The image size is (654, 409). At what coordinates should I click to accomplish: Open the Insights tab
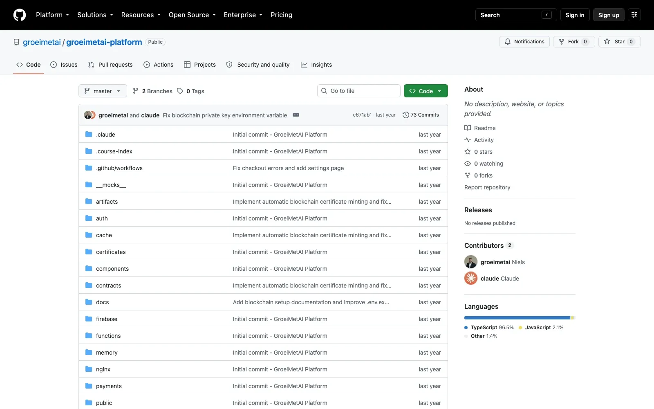tap(316, 65)
